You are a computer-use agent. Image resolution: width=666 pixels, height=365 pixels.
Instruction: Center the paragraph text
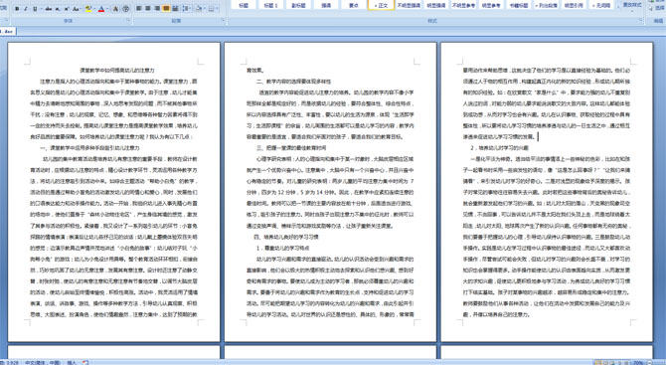click(148, 9)
